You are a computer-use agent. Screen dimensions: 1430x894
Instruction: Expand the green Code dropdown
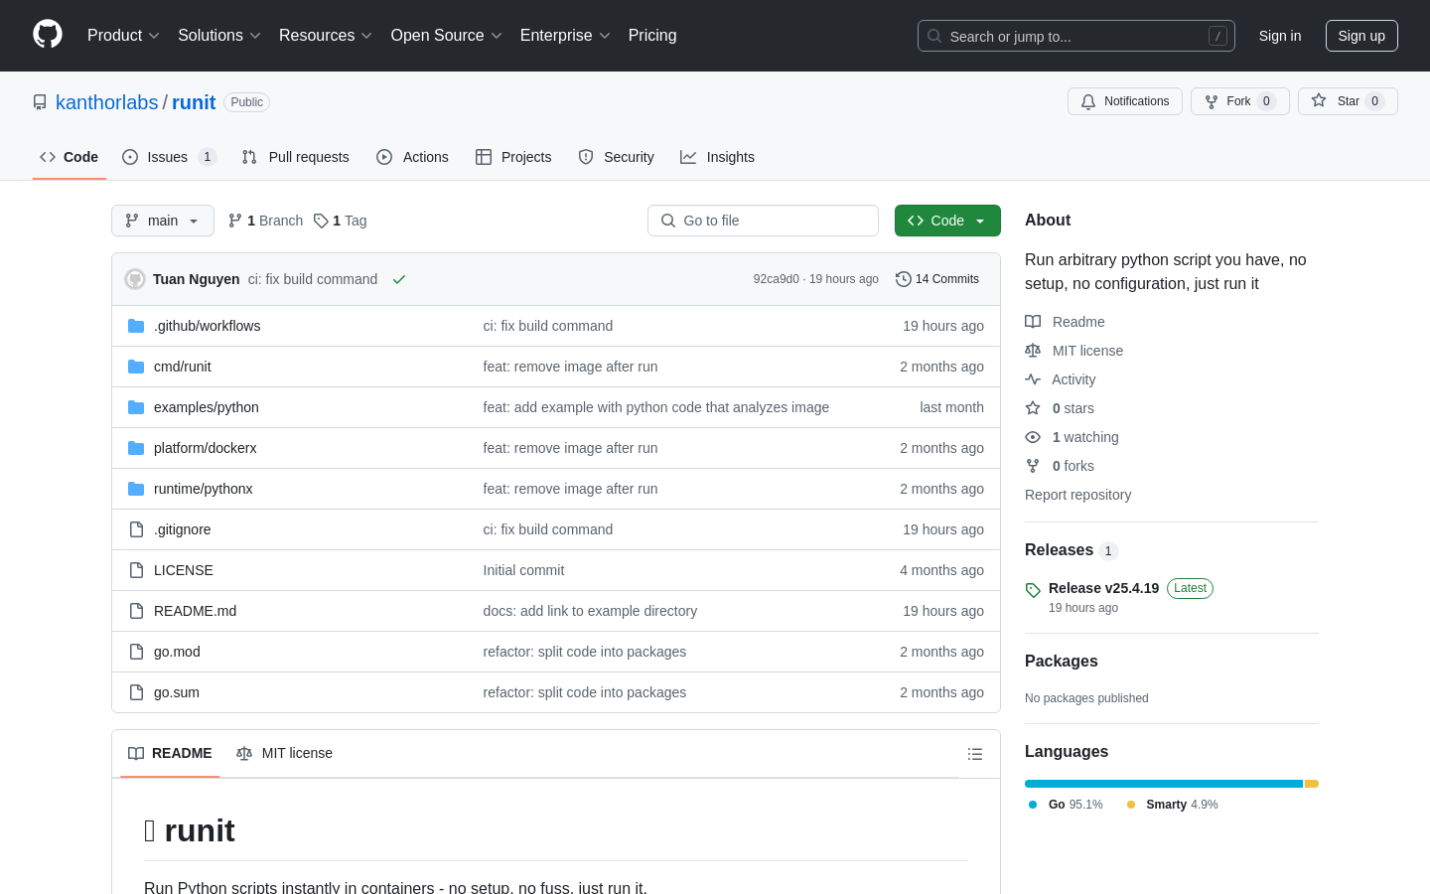[x=947, y=221]
